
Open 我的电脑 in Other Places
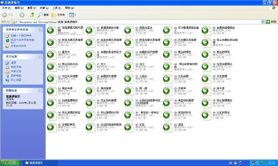(x=16, y=76)
